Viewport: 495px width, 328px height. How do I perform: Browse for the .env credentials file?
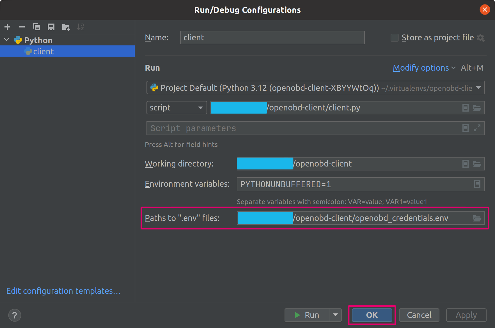click(477, 218)
